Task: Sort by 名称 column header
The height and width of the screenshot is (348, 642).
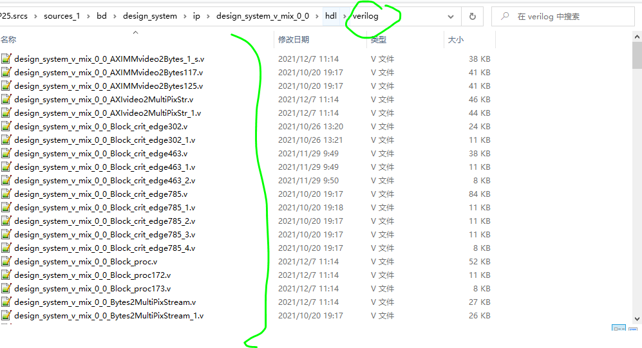Action: 8,40
